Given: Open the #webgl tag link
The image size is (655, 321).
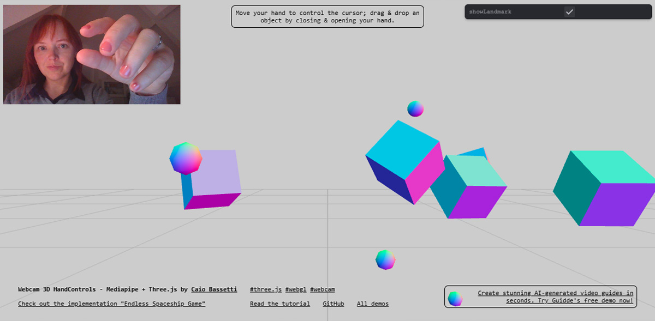Looking at the screenshot, I should tap(295, 289).
